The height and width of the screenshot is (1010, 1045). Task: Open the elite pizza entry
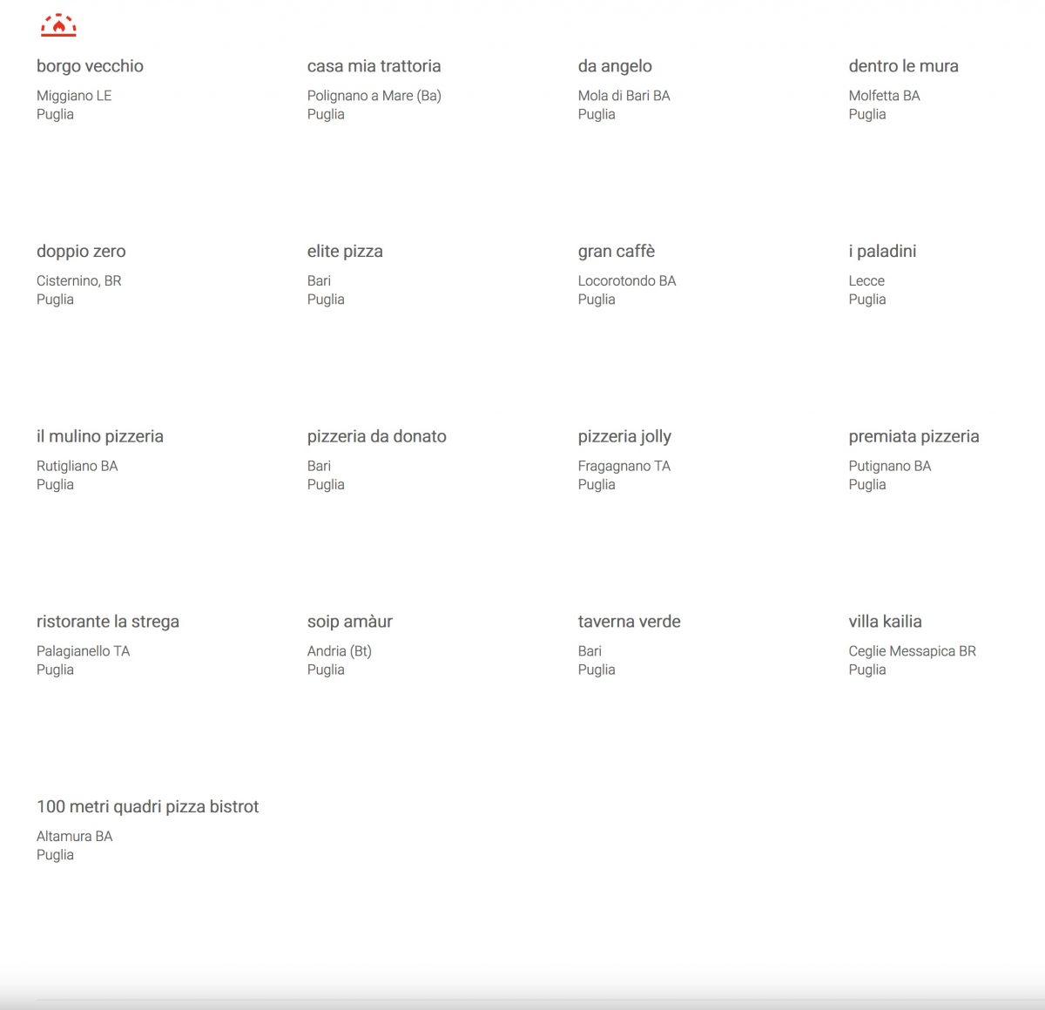(x=345, y=252)
